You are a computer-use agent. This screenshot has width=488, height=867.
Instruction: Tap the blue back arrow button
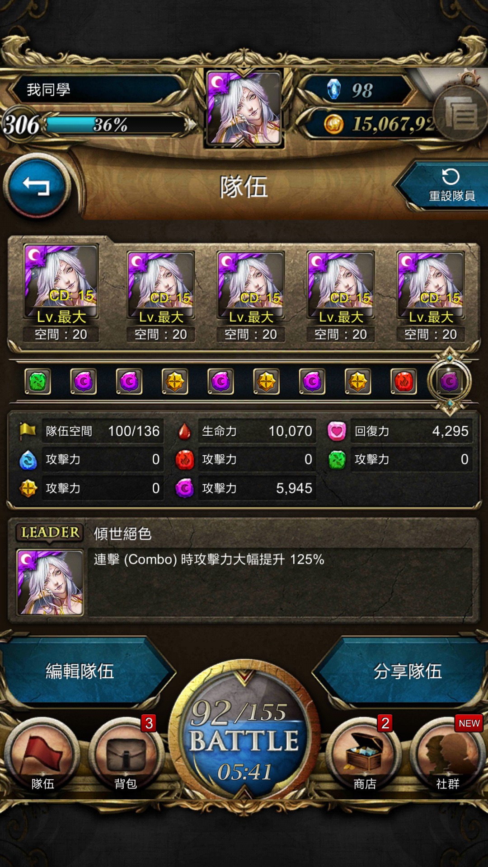pyautogui.click(x=37, y=186)
